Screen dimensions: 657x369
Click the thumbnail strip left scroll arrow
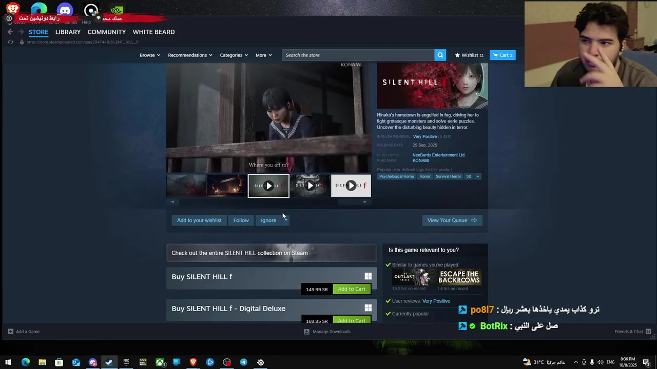172,202
